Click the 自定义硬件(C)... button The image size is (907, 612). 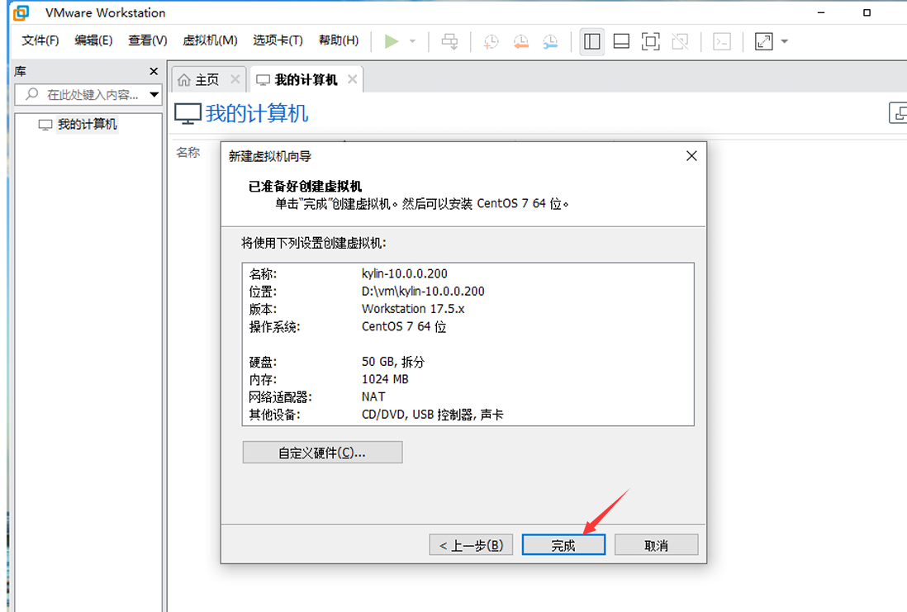(322, 453)
